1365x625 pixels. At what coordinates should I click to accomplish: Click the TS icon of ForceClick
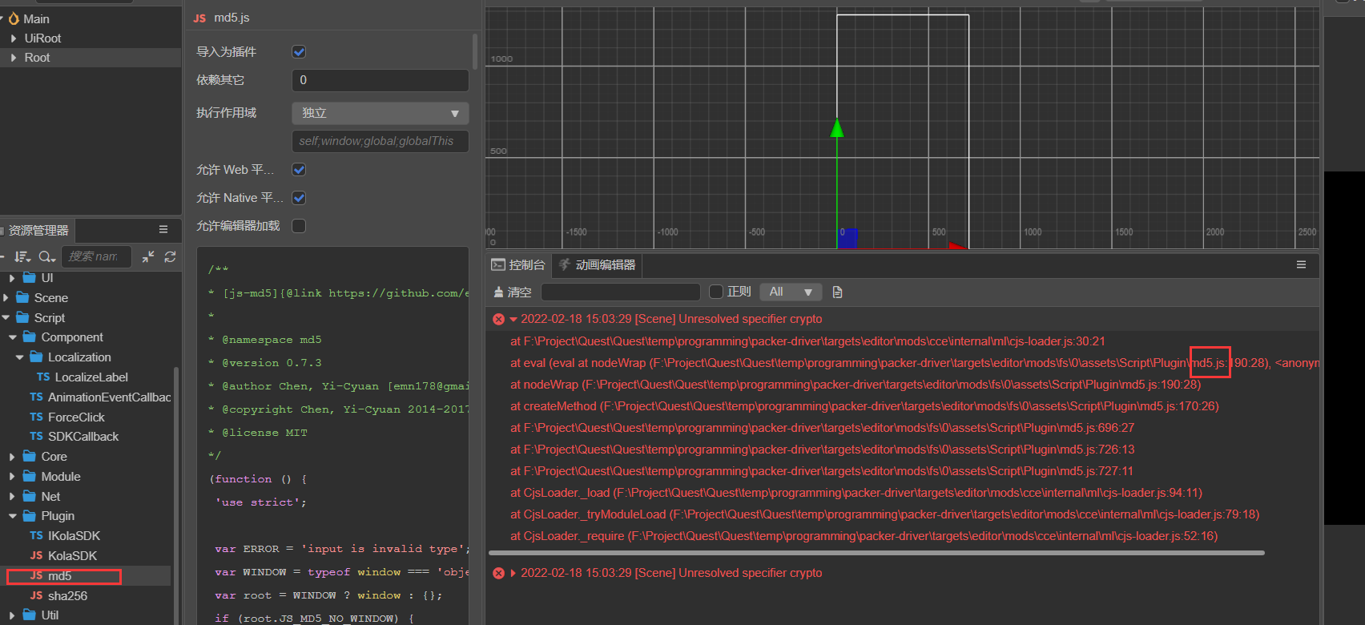tap(36, 417)
